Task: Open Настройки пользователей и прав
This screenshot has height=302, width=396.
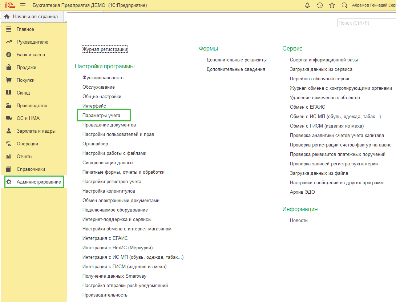Action: [118, 134]
